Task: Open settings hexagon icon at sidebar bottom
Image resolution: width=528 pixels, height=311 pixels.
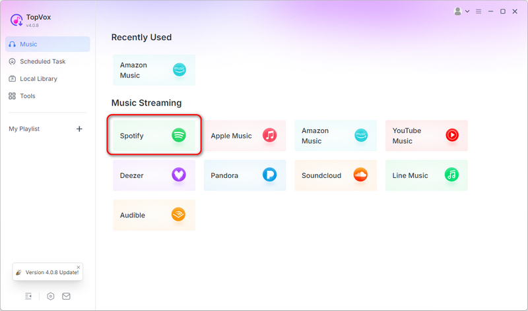Action: click(51, 297)
